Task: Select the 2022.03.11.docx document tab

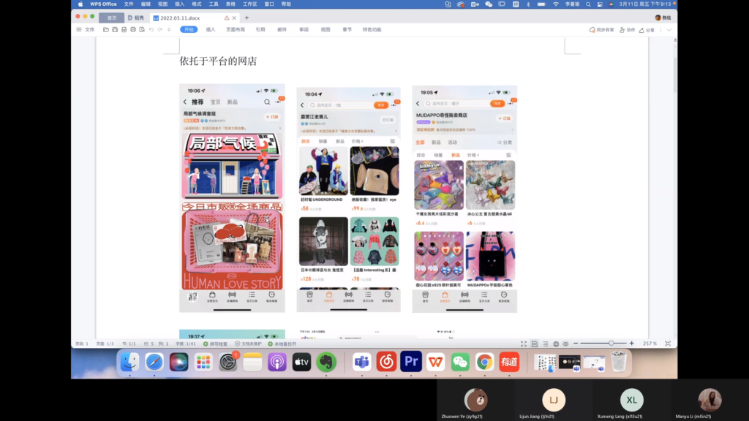Action: (x=180, y=18)
